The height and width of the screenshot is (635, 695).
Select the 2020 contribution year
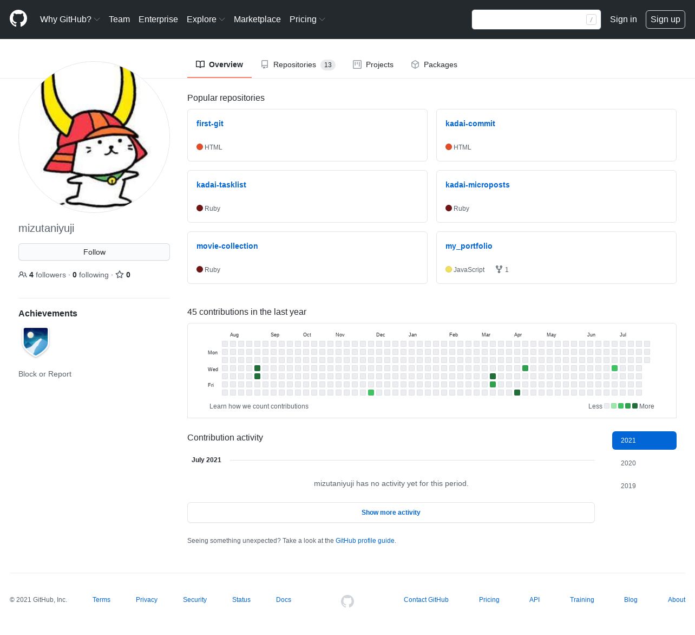pos(644,463)
